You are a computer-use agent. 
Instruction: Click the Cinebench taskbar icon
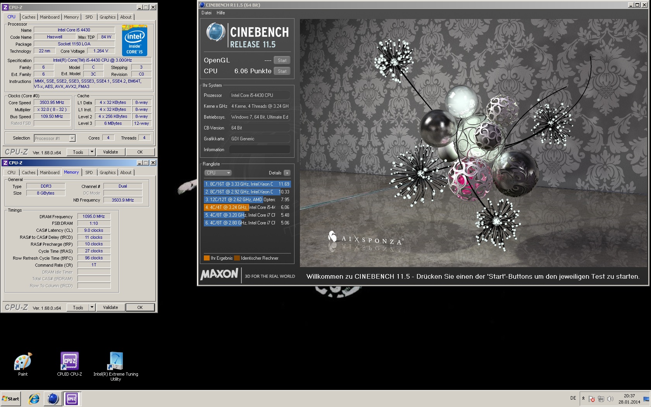(x=53, y=398)
